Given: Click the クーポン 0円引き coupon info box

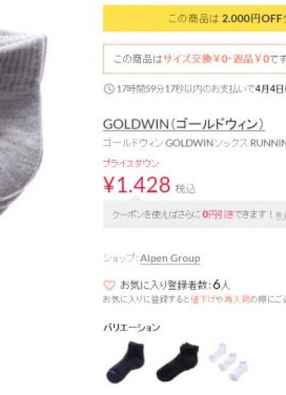Looking at the screenshot, I should (194, 214).
